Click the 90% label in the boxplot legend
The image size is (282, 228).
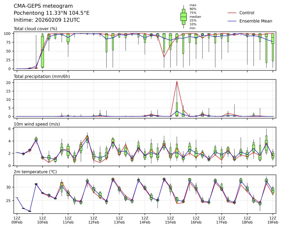pyautogui.click(x=193, y=9)
